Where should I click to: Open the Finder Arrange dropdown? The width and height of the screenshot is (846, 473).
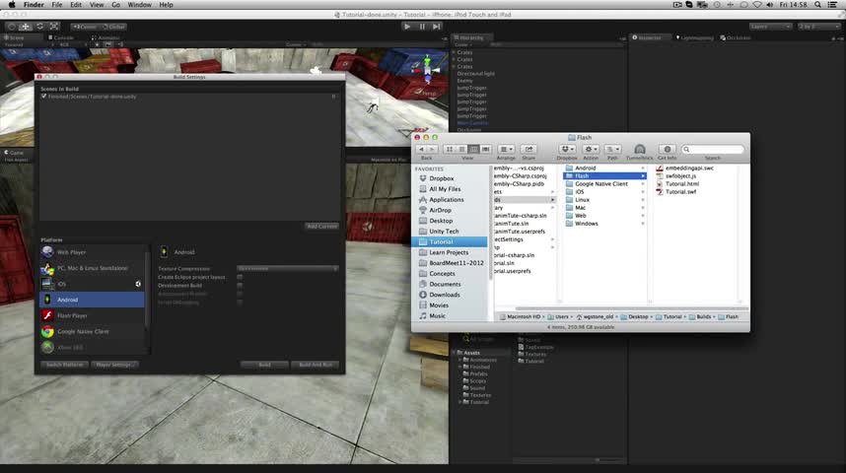click(506, 150)
